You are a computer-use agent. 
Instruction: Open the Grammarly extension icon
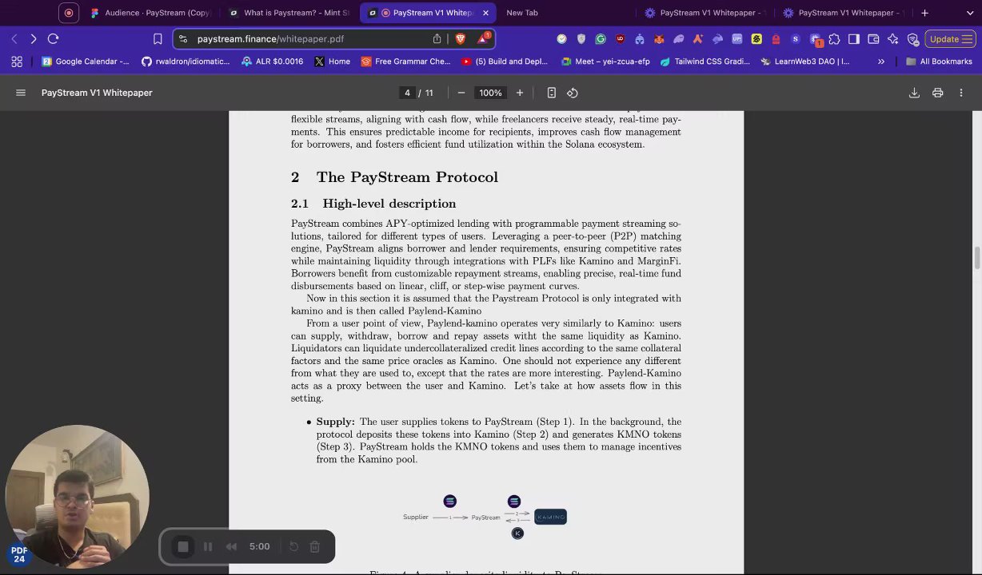pos(601,38)
